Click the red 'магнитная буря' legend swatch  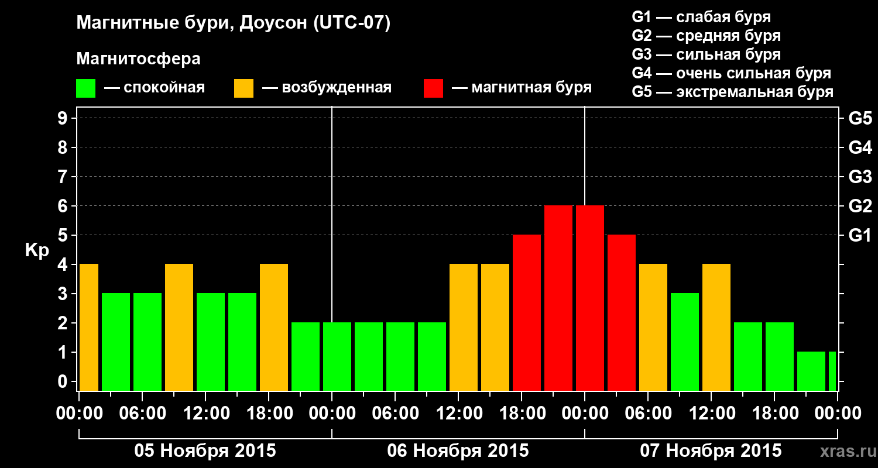(433, 88)
